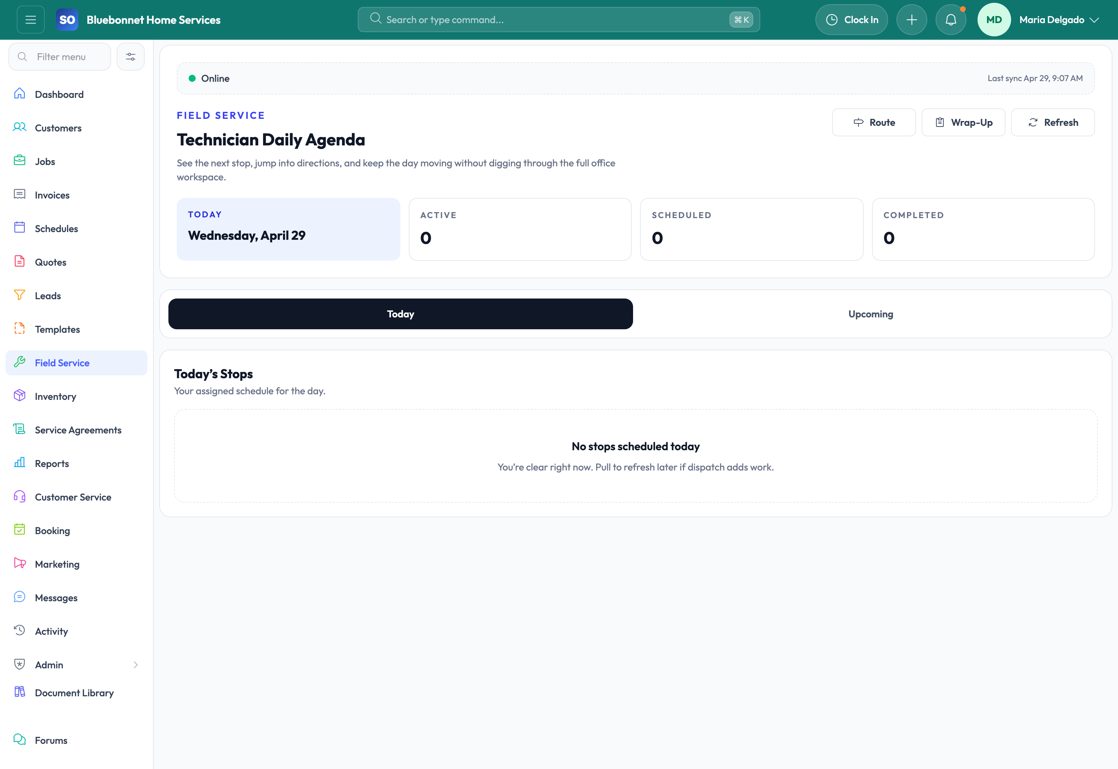Focus the Search or type command field

click(559, 20)
